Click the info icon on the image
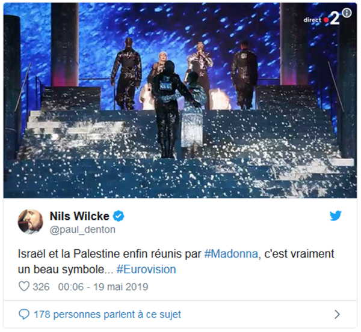 click(x=347, y=13)
